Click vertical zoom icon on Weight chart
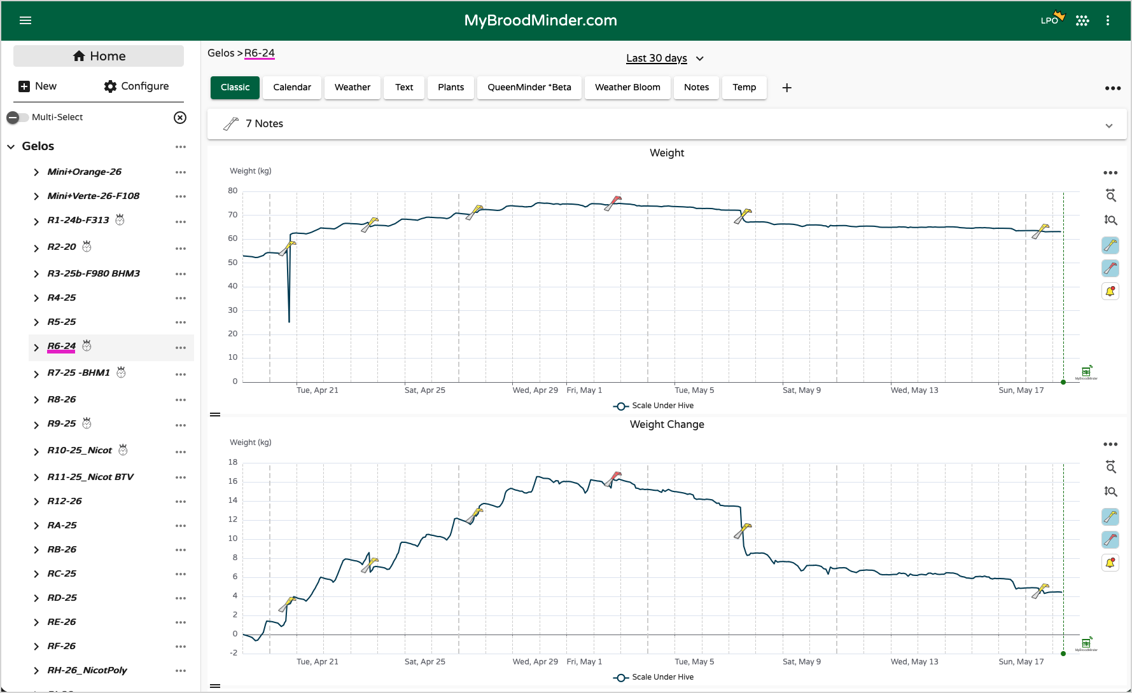The width and height of the screenshot is (1132, 693). pos(1110,220)
